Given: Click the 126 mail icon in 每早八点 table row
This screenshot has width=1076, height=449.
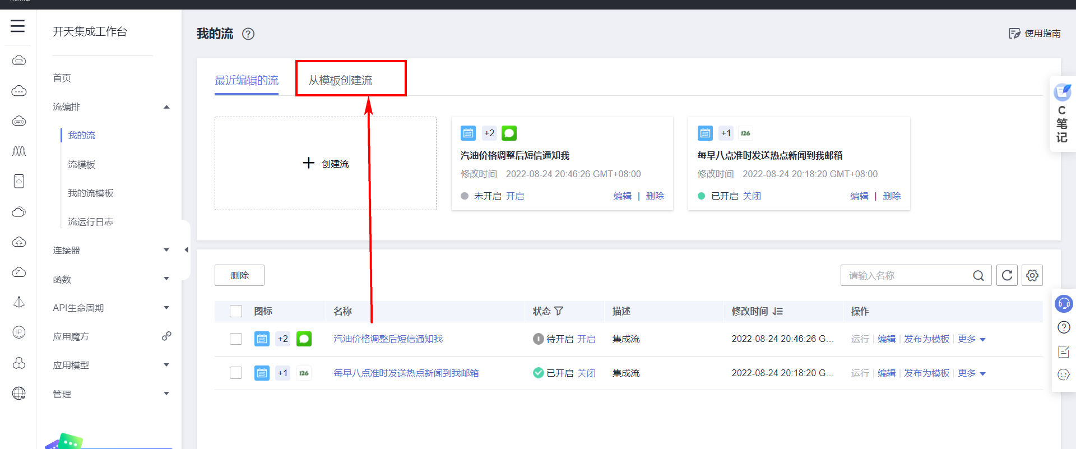Looking at the screenshot, I should tap(304, 373).
